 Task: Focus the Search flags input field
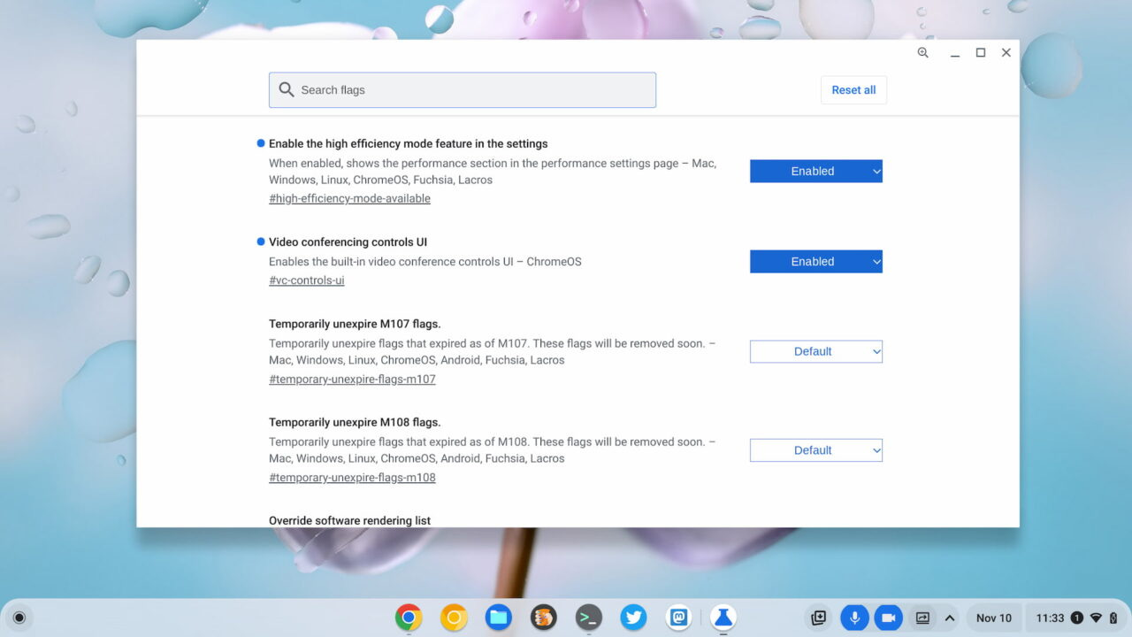(463, 89)
